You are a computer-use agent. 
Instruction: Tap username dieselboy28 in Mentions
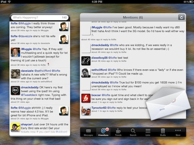pyautogui.click(x=99, y=58)
